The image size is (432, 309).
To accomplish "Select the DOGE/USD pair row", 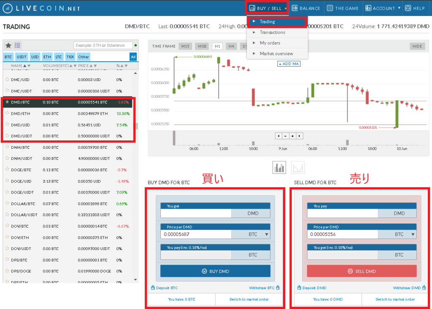I will (x=67, y=181).
